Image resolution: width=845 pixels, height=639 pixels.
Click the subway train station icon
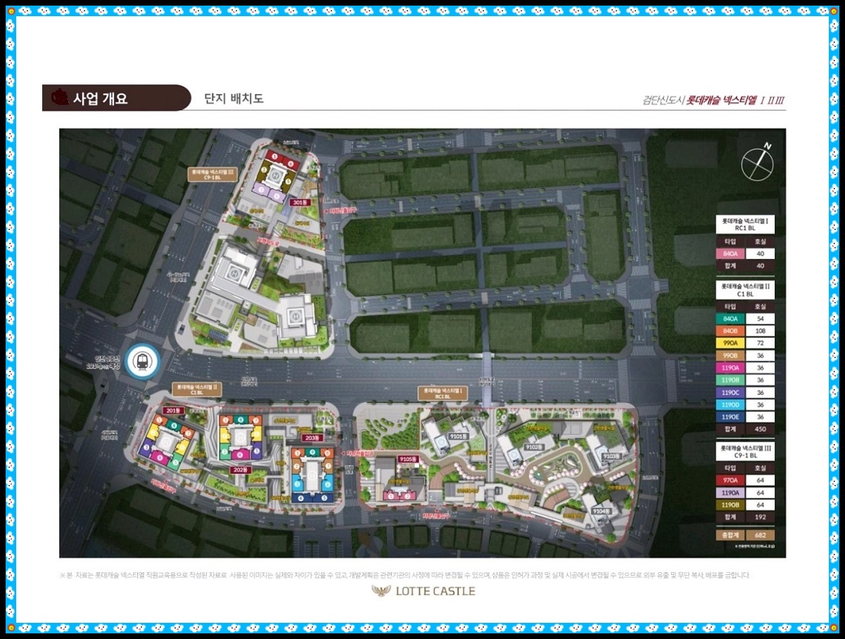[144, 362]
